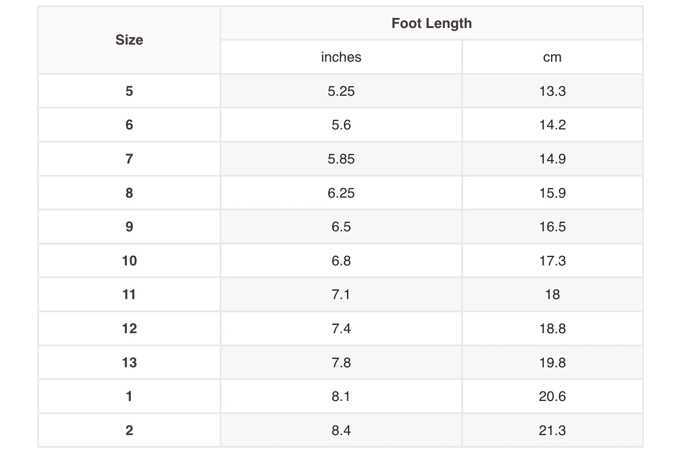
Task: Select the size 10 row label
Action: 129,261
